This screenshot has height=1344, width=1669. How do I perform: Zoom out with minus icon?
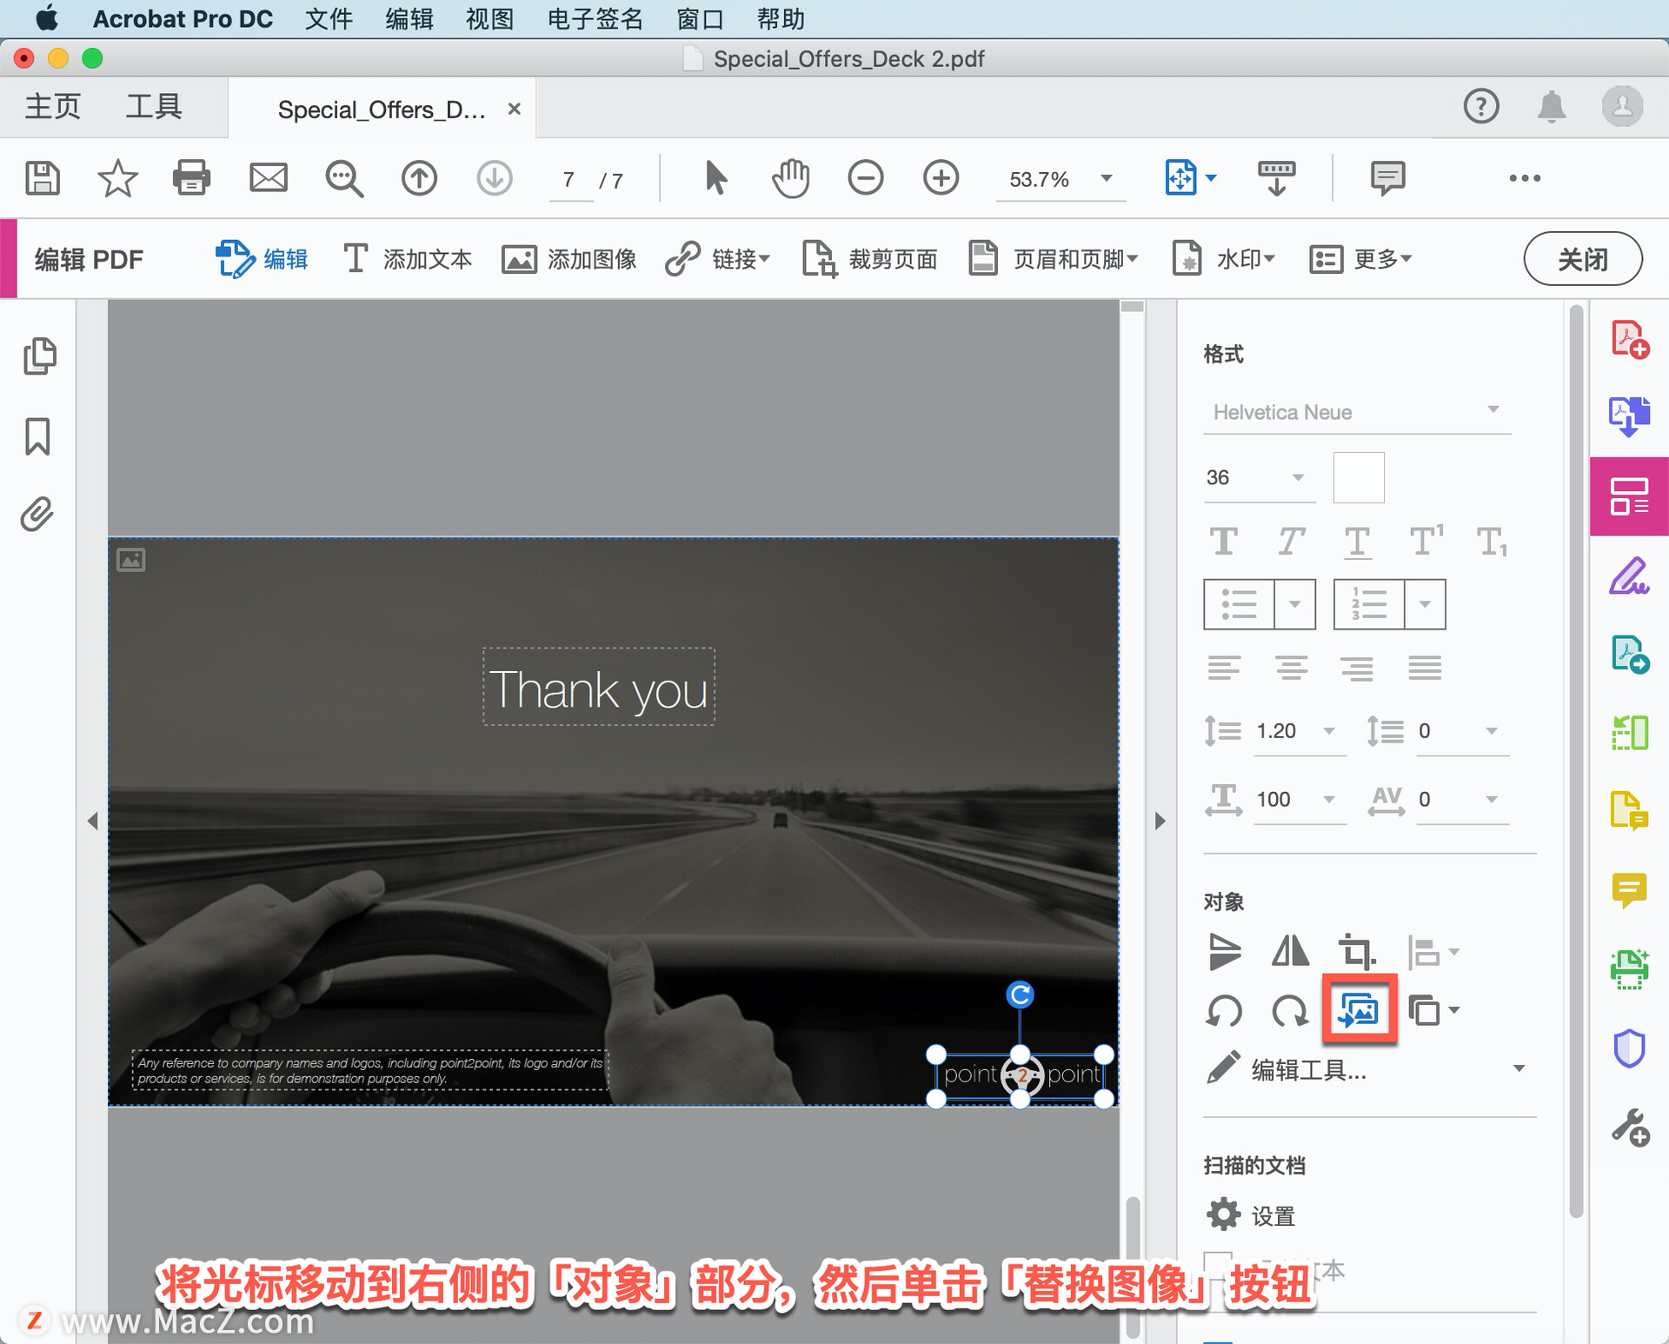coord(865,178)
